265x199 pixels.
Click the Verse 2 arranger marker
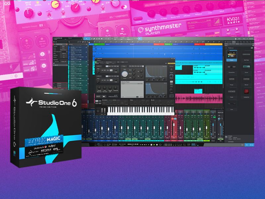[x=141, y=44]
